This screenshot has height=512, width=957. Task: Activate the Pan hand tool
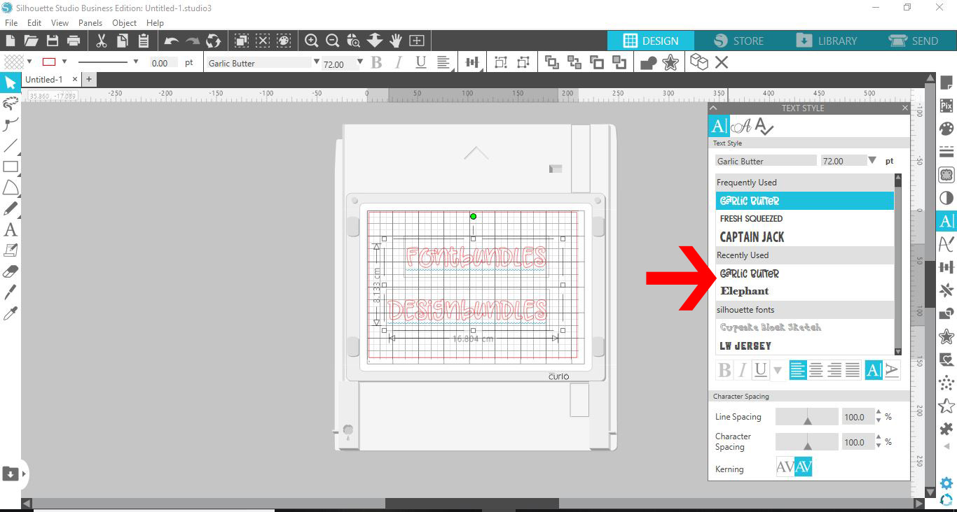click(x=396, y=41)
